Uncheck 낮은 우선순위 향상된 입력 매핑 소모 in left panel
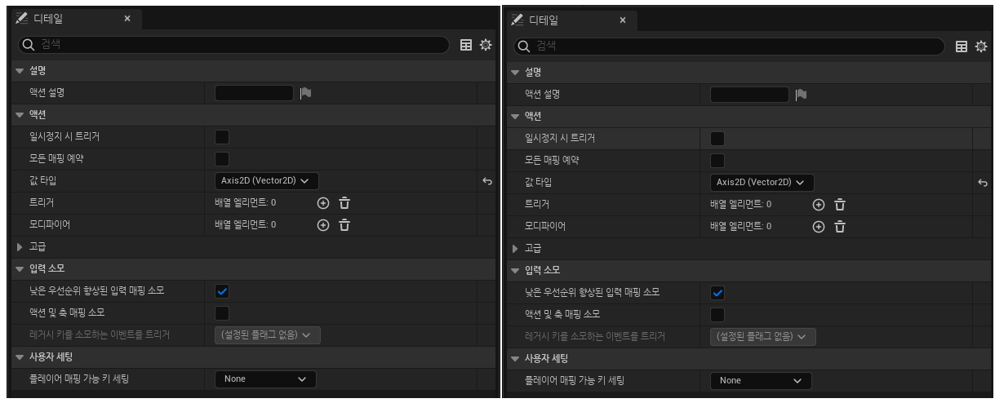 click(222, 290)
